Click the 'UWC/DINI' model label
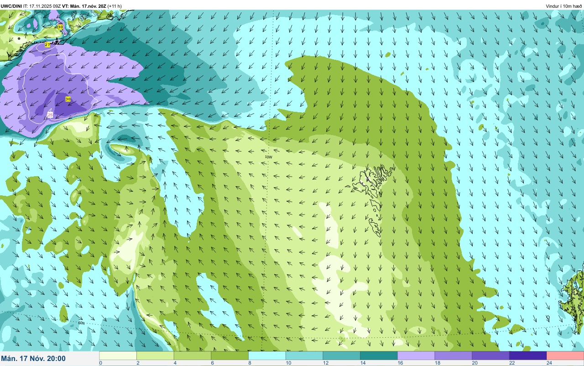584x366 pixels. (11, 6)
